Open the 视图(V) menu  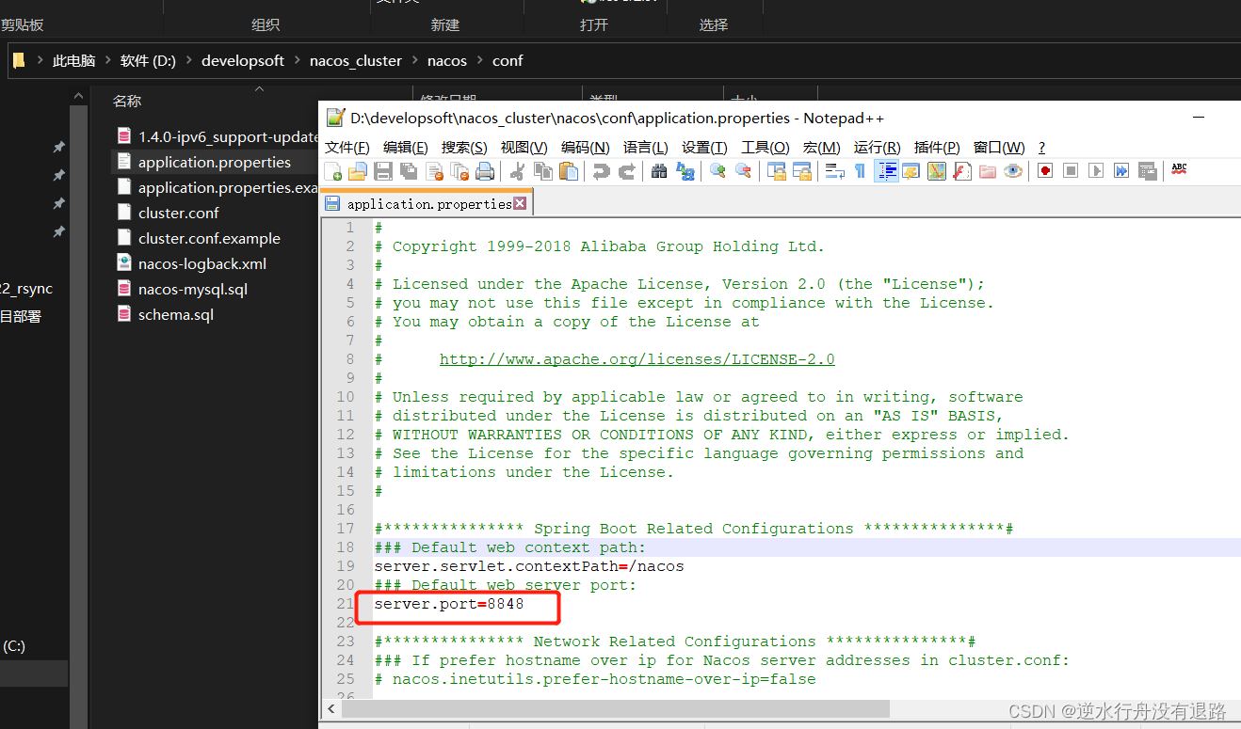[524, 148]
